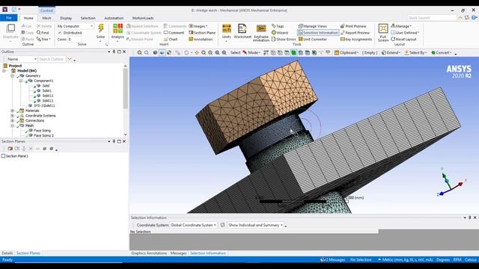Open Key Assignments
Viewport: 479px width, 269px height.
click(x=356, y=40)
